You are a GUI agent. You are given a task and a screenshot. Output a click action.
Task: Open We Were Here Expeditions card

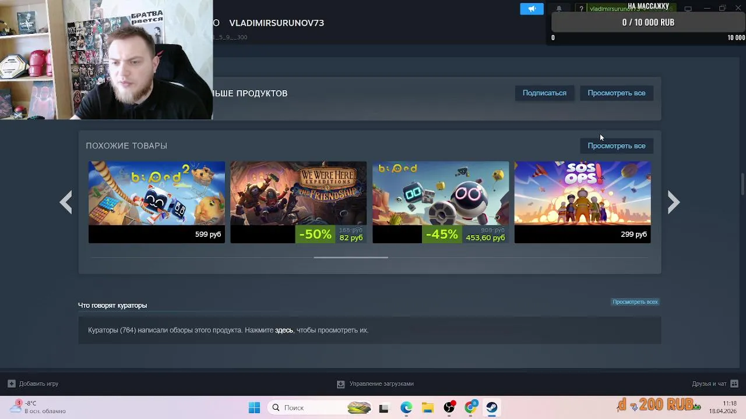298,202
